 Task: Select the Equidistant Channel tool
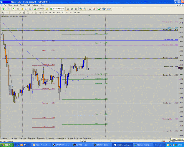[24, 13]
